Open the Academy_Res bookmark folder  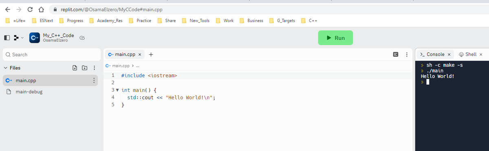coord(106,20)
